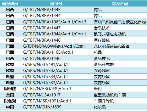Click product 米粉
147x111 pixels.
(x=98, y=89)
